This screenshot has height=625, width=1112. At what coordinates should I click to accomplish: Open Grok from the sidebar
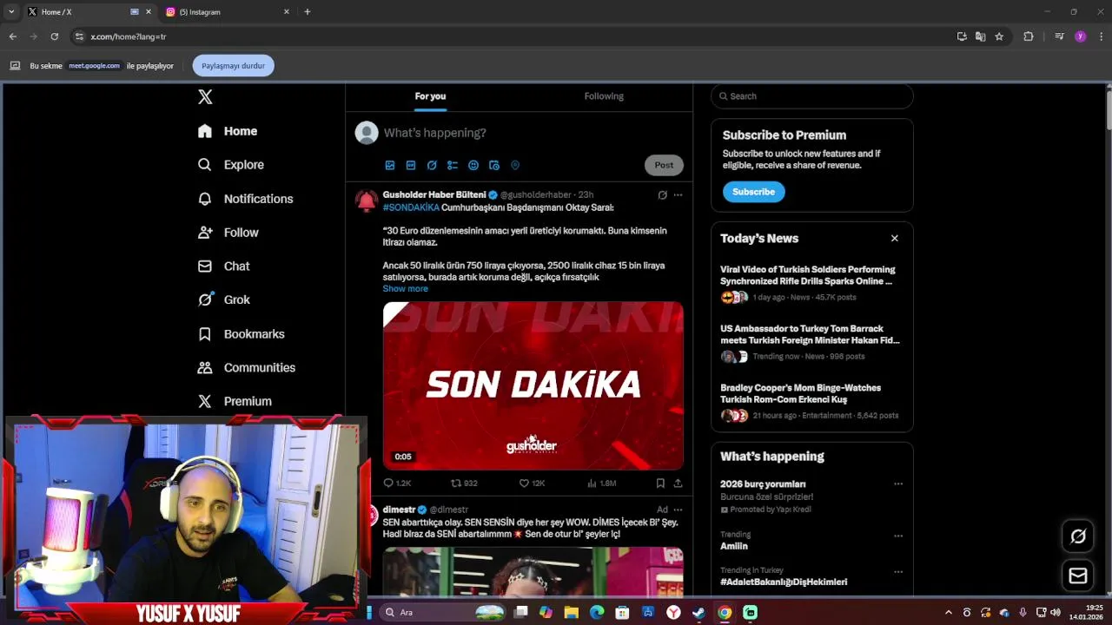pos(224,299)
